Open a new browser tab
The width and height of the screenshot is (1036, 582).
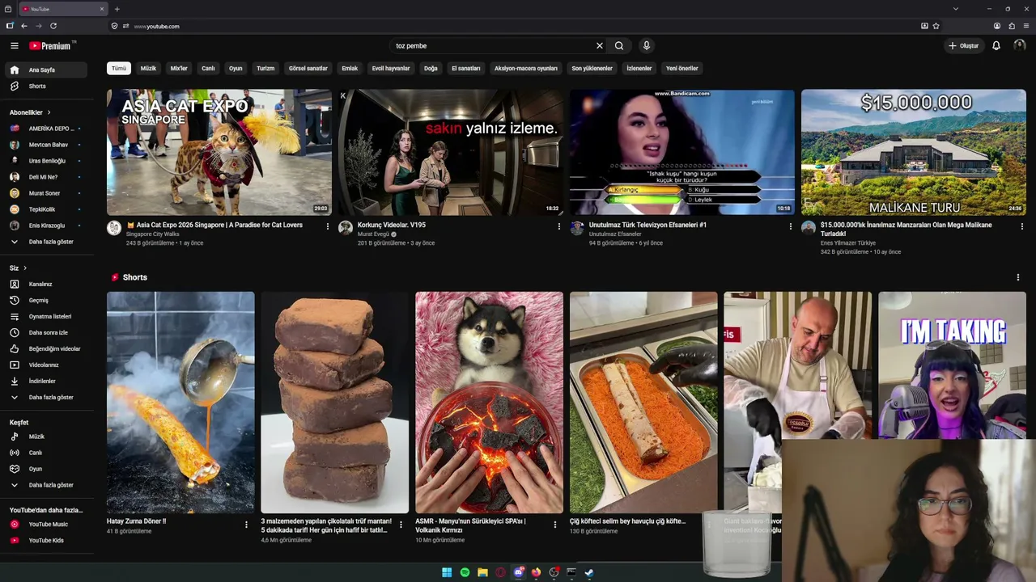tap(117, 9)
